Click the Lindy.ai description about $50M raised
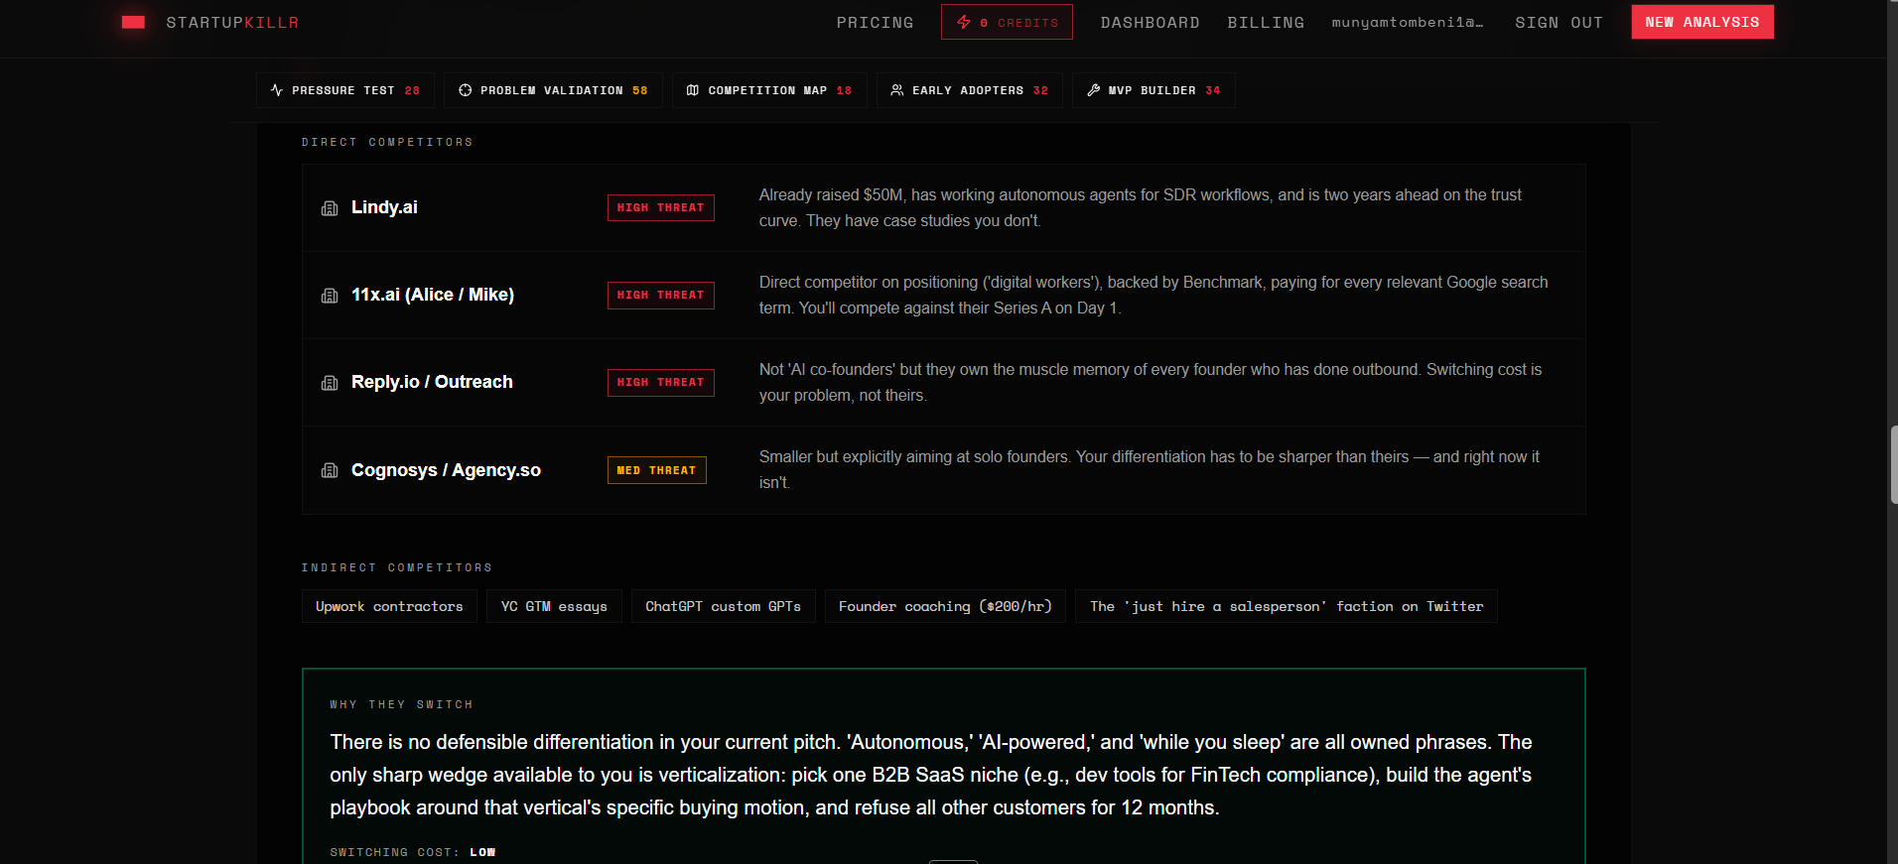Screen dimensions: 1898x864 [1141, 207]
